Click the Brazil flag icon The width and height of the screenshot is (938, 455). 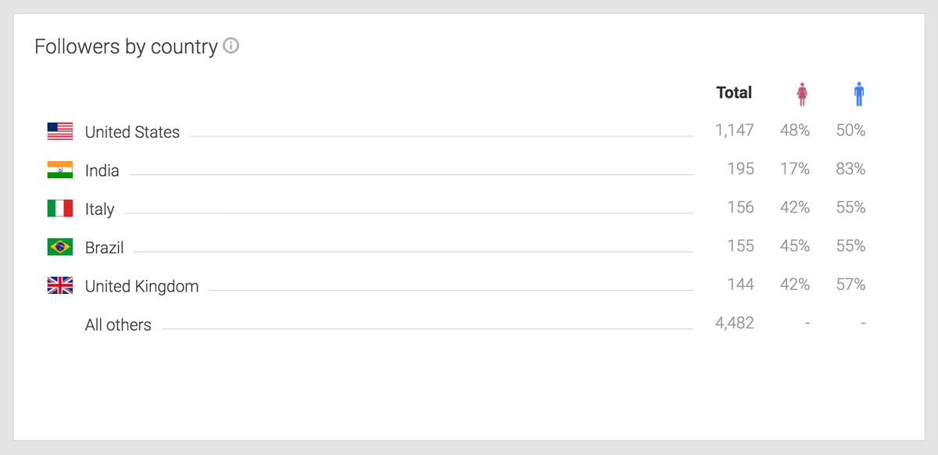(x=60, y=247)
